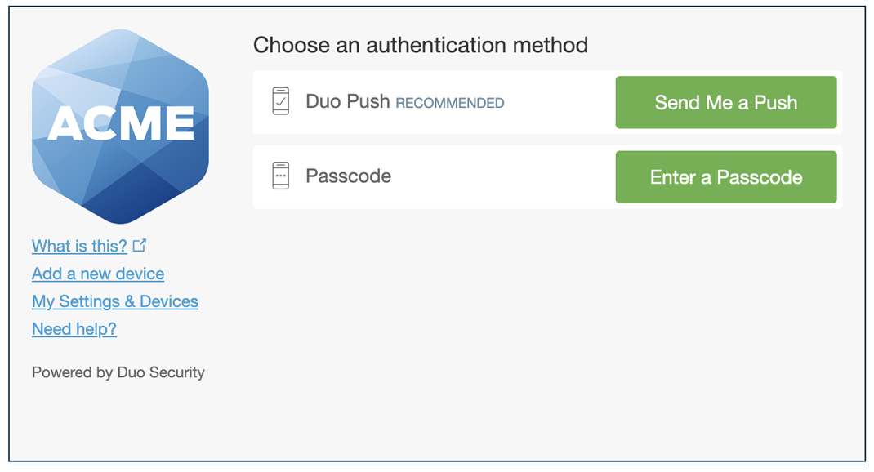Viewport: 874px width, 472px height.
Task: Click the Duo Push label text
Action: click(x=348, y=101)
